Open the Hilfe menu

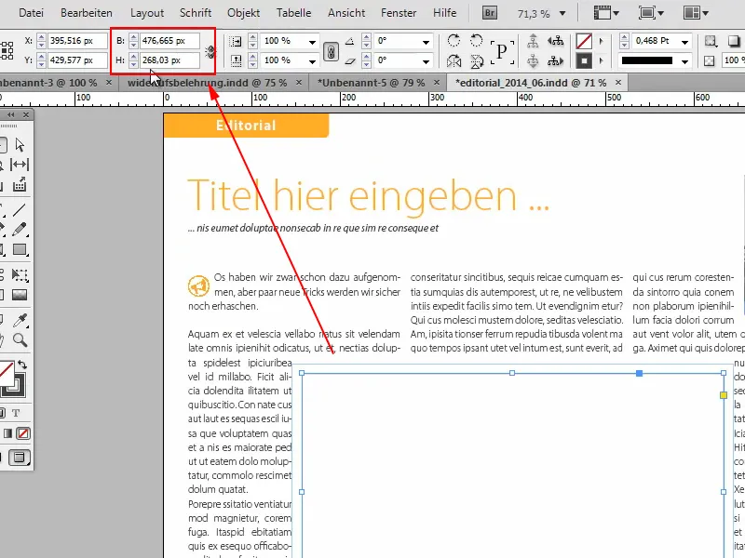point(444,13)
